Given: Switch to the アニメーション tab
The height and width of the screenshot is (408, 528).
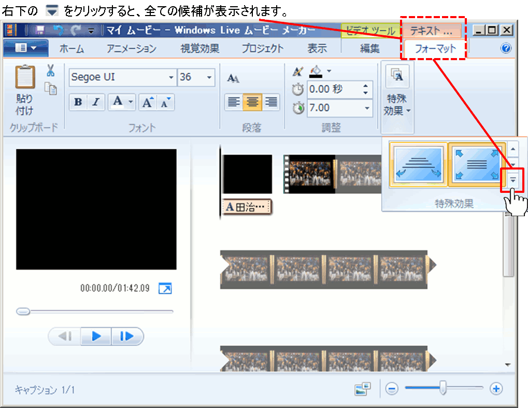Looking at the screenshot, I should tap(131, 49).
